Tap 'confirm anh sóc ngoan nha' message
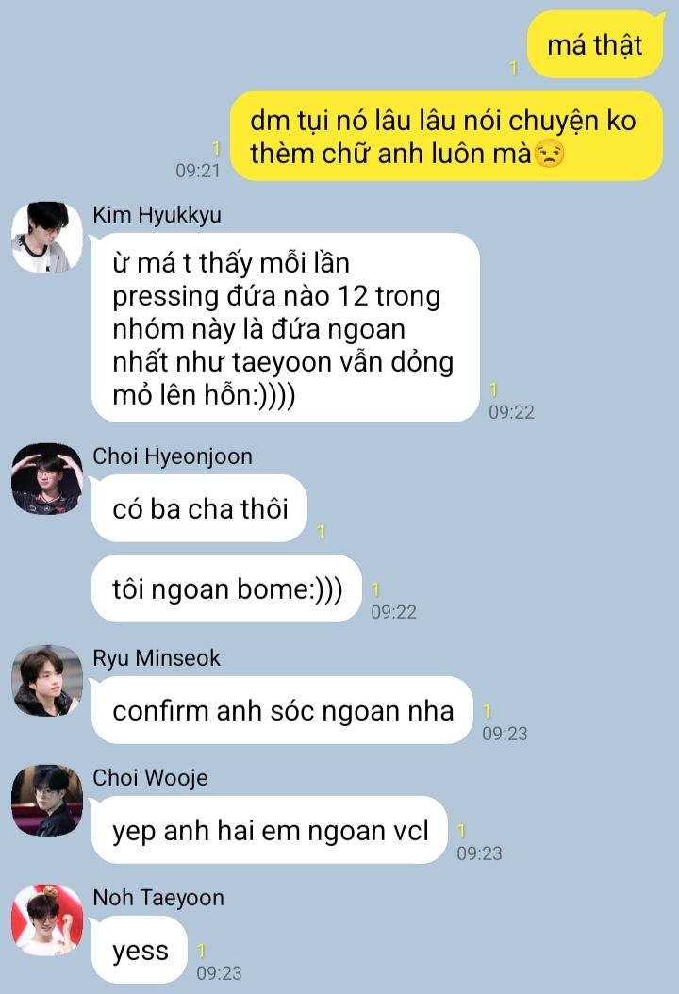Image resolution: width=679 pixels, height=994 pixels. coord(283,710)
